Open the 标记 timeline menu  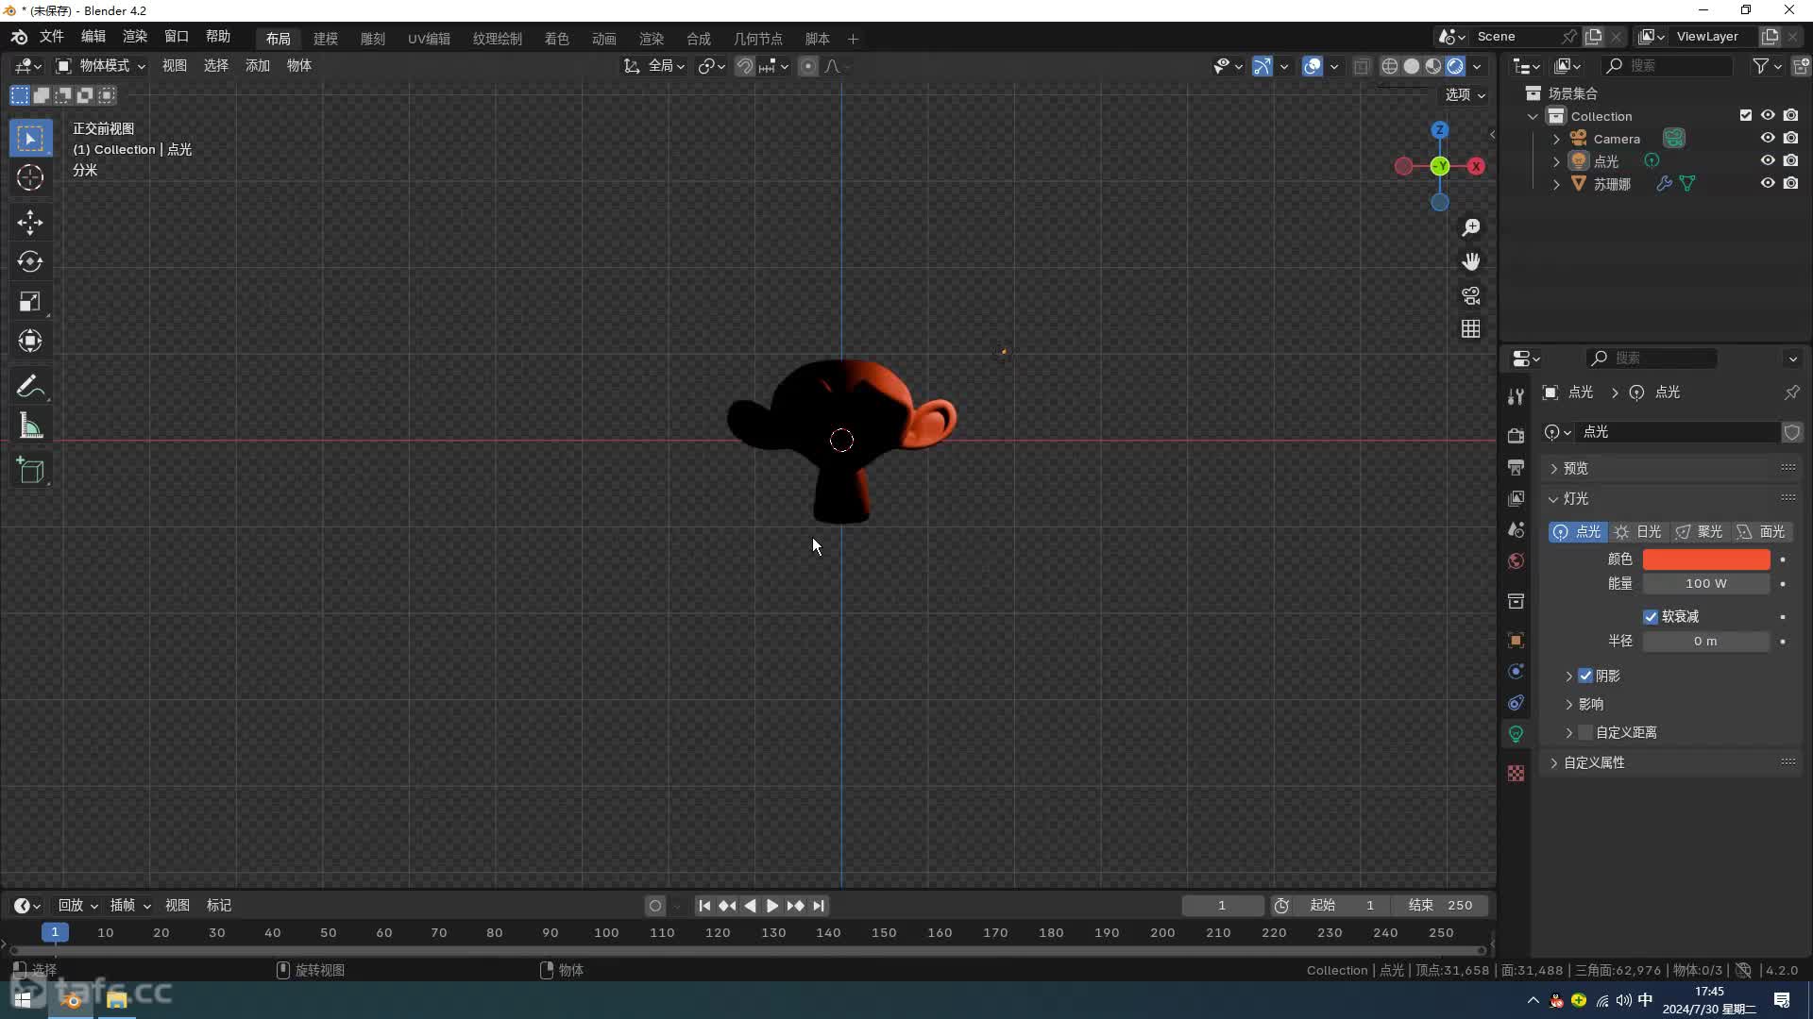pyautogui.click(x=219, y=906)
